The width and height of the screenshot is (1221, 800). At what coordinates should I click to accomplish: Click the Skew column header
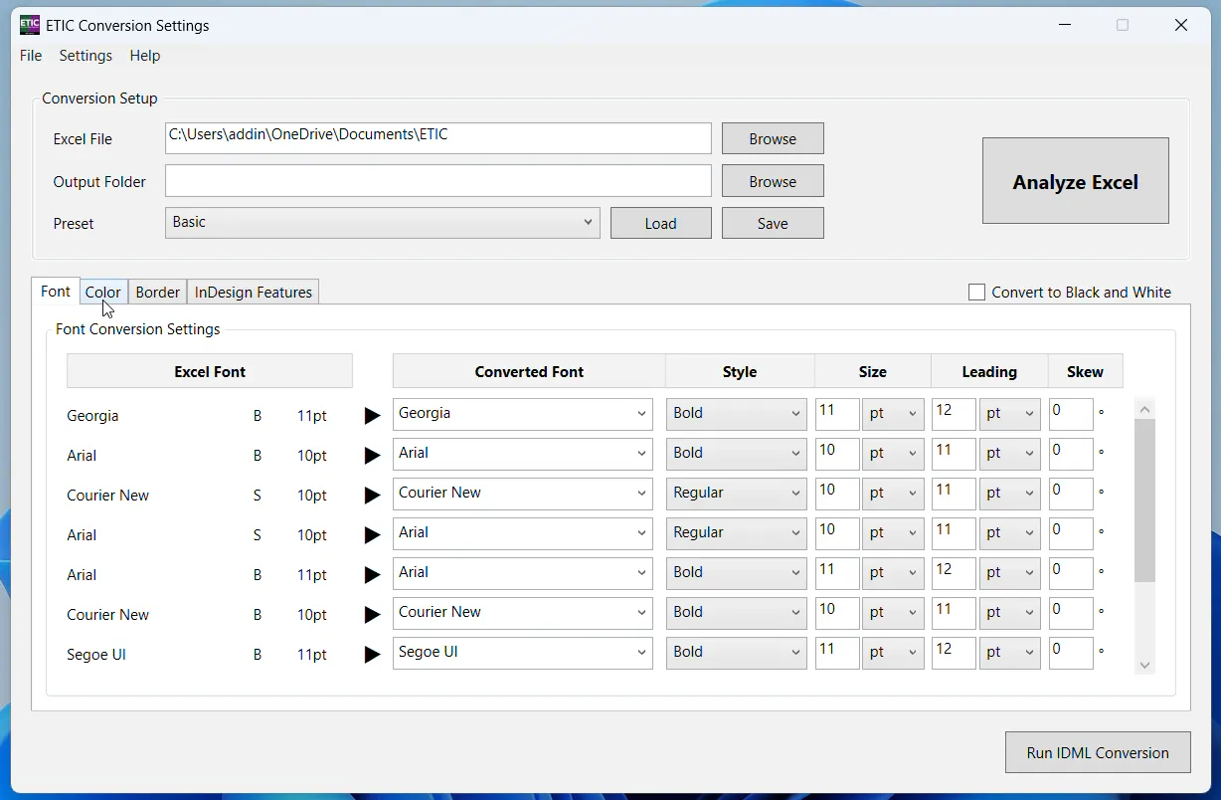click(1085, 371)
